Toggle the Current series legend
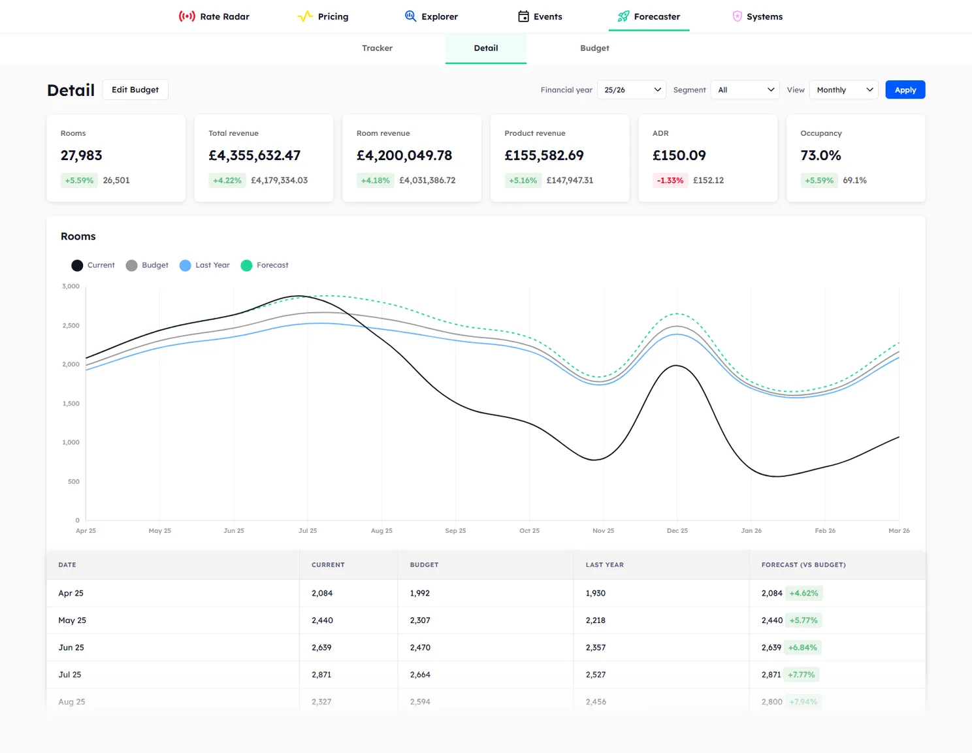This screenshot has width=972, height=753. tap(93, 265)
